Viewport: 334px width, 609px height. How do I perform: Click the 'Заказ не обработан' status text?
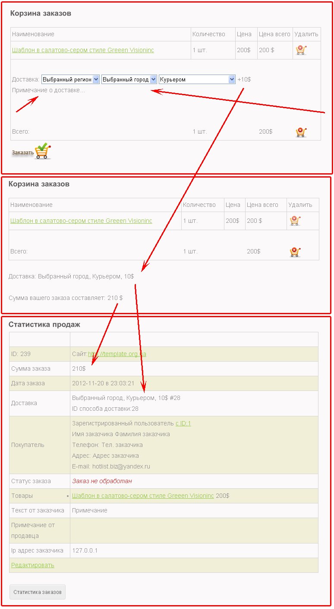click(102, 481)
